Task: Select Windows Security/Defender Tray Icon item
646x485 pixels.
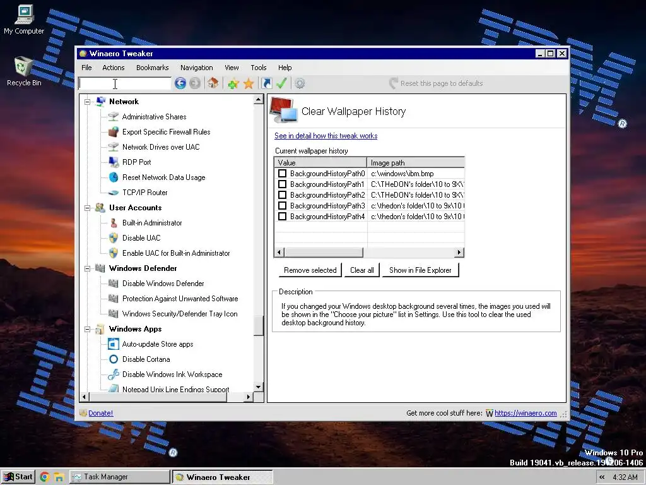Action: coord(180,314)
